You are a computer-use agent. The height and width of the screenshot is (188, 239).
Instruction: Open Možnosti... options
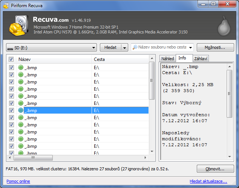tap(215, 48)
